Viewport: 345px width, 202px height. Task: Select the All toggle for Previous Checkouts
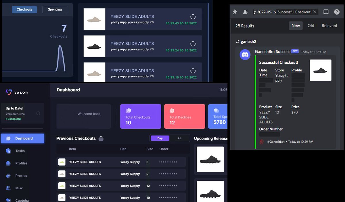[179, 138]
